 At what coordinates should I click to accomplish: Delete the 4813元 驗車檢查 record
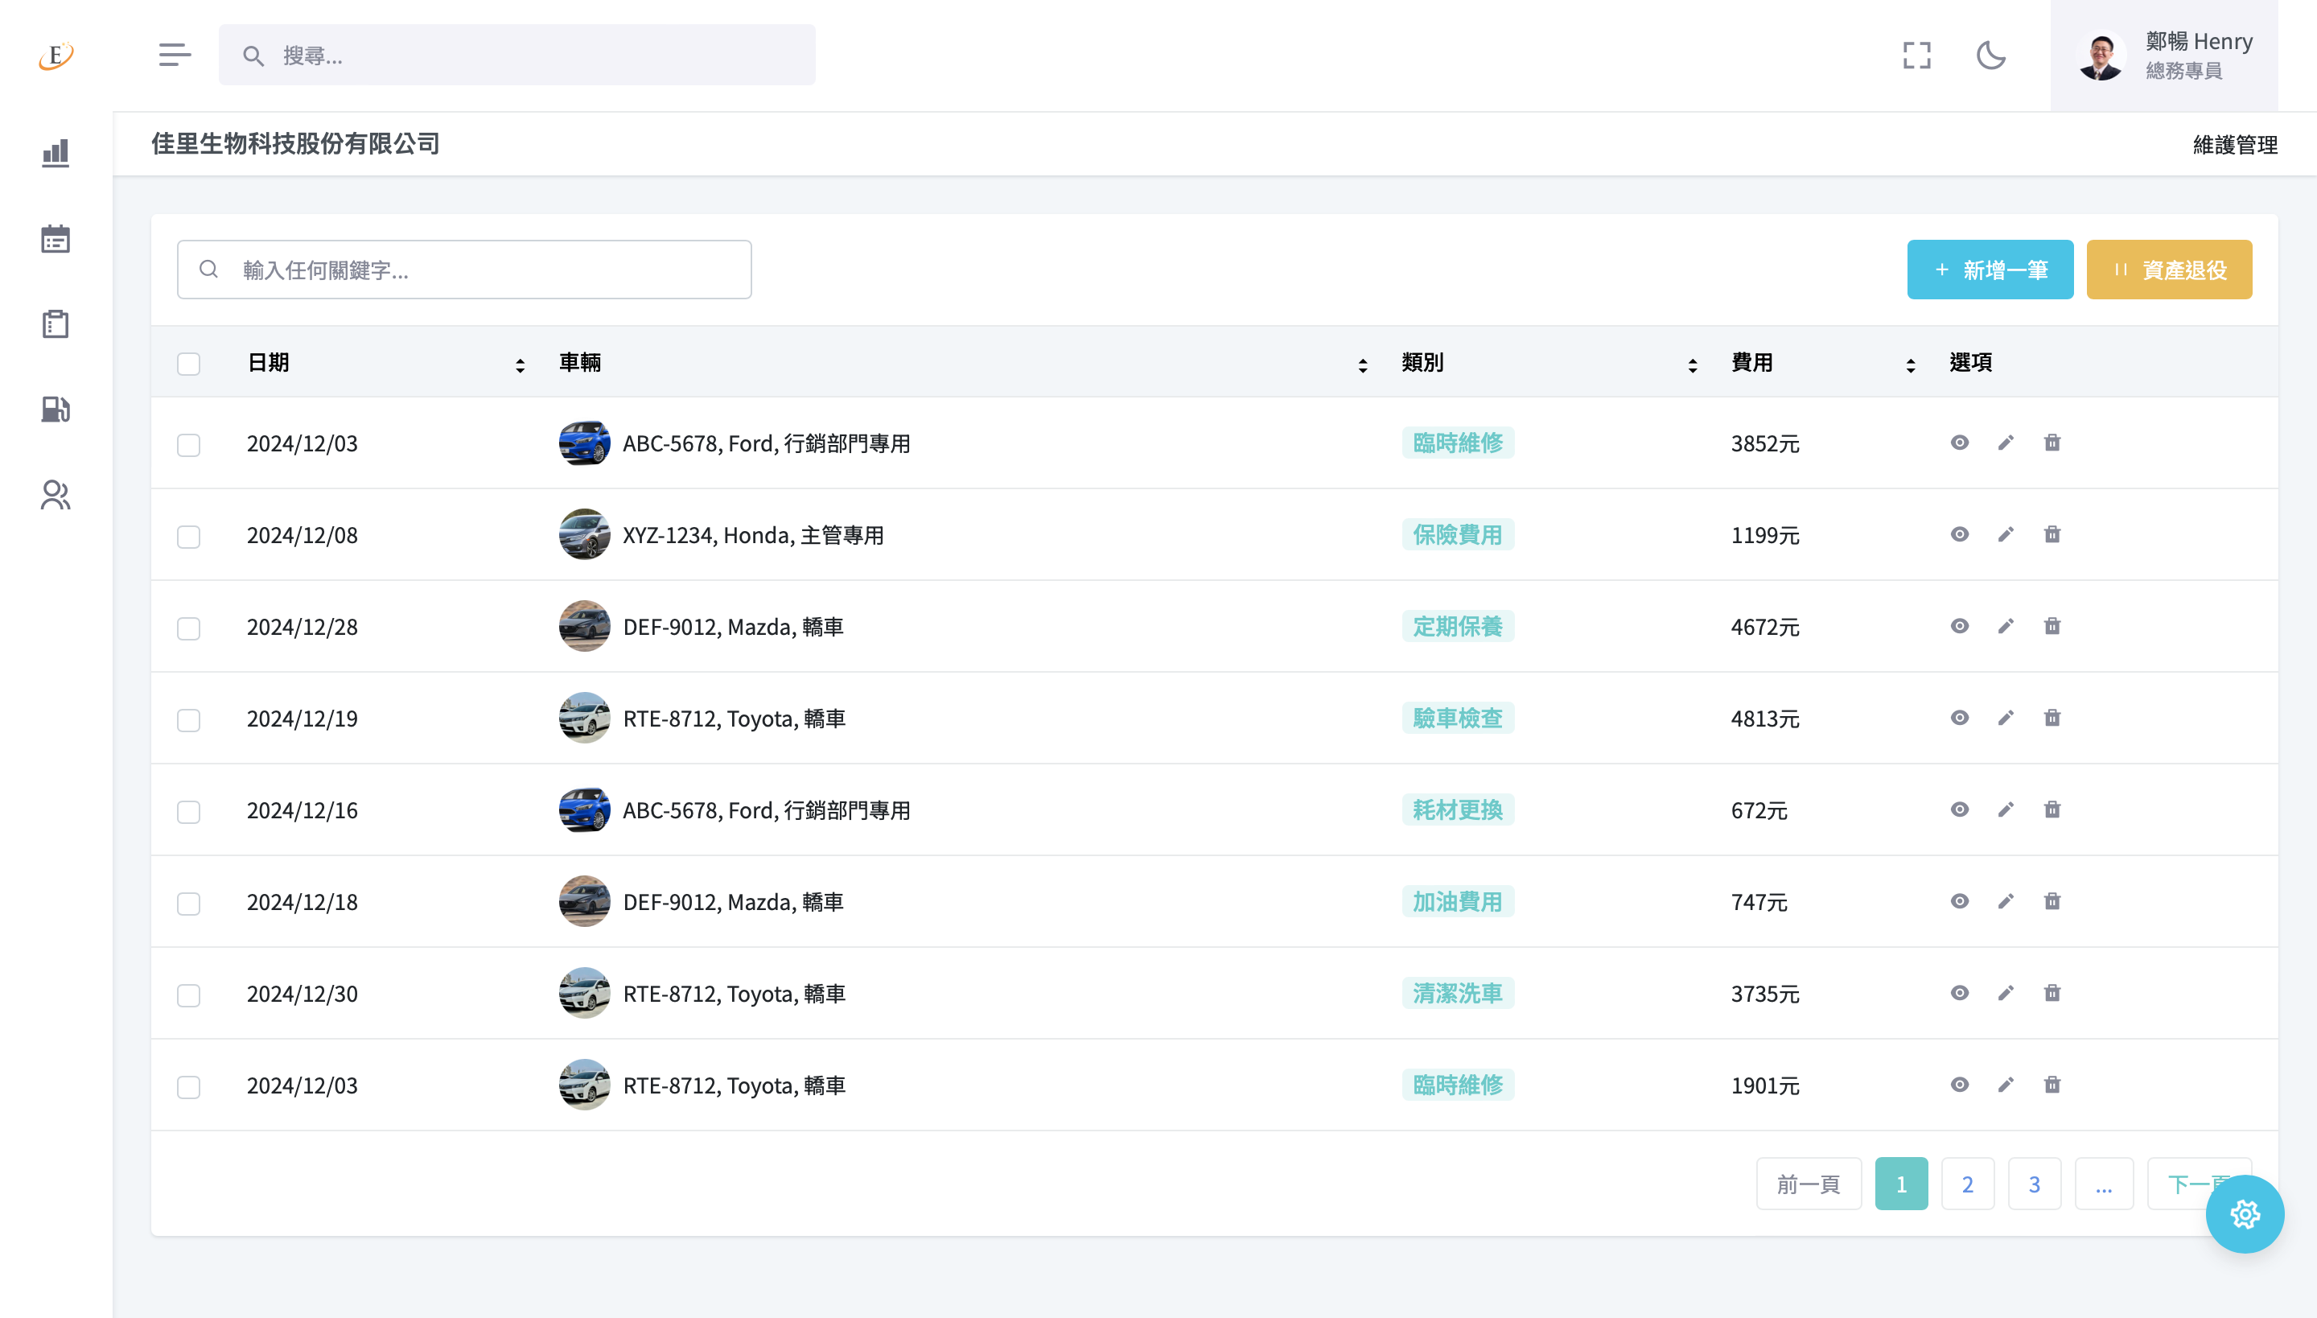[2052, 718]
